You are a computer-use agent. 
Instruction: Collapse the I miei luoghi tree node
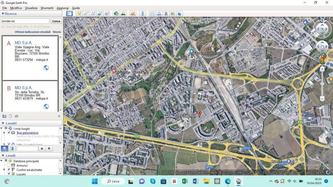(2, 128)
